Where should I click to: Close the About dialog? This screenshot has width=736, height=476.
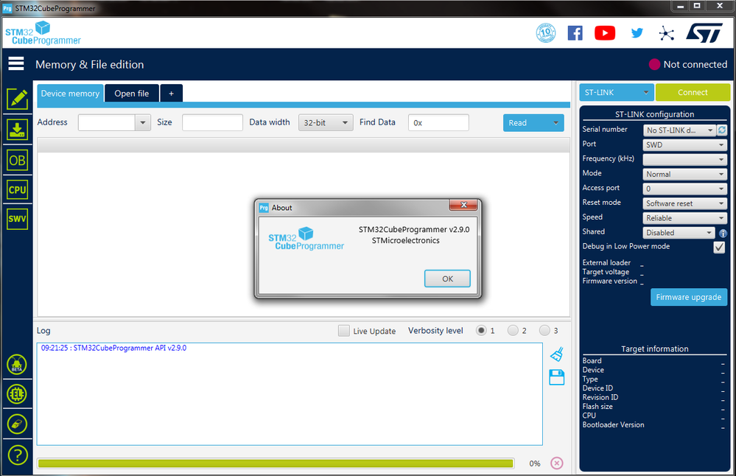pyautogui.click(x=463, y=205)
